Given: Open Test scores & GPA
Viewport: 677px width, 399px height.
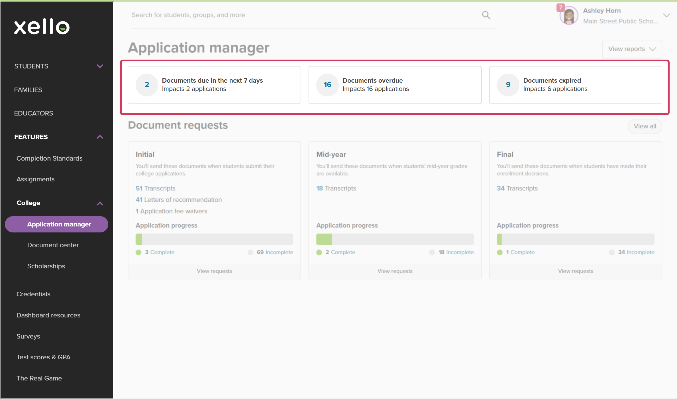Looking at the screenshot, I should (x=43, y=357).
